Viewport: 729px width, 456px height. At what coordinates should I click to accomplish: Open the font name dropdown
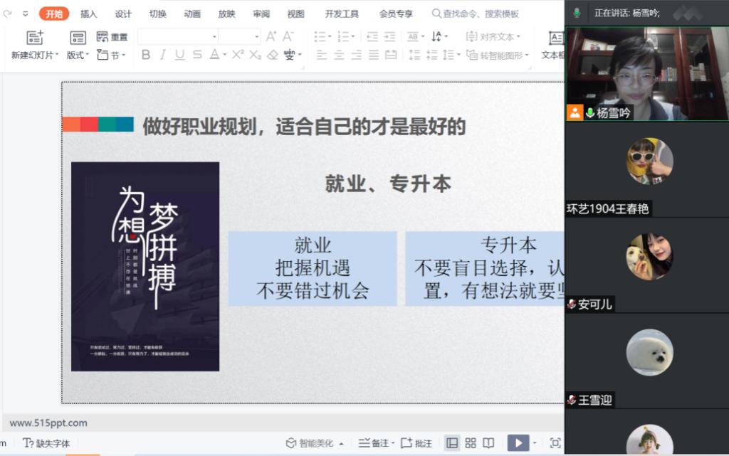tap(214, 36)
